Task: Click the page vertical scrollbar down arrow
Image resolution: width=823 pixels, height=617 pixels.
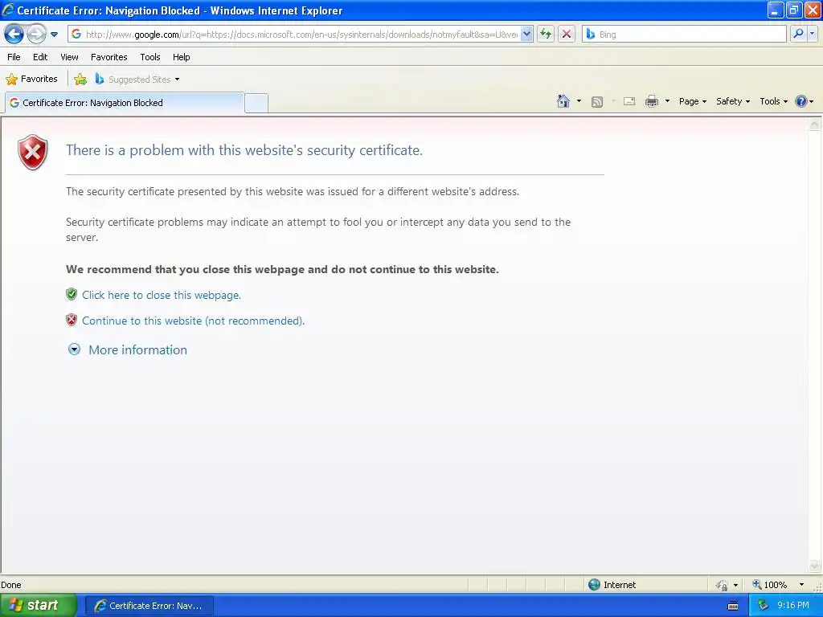Action: click(x=815, y=566)
